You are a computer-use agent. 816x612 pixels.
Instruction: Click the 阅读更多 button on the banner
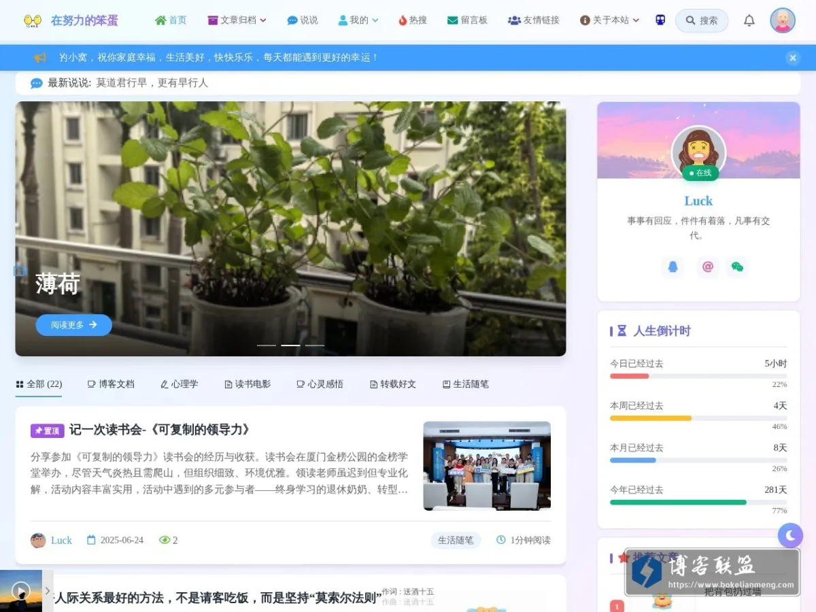[73, 325]
